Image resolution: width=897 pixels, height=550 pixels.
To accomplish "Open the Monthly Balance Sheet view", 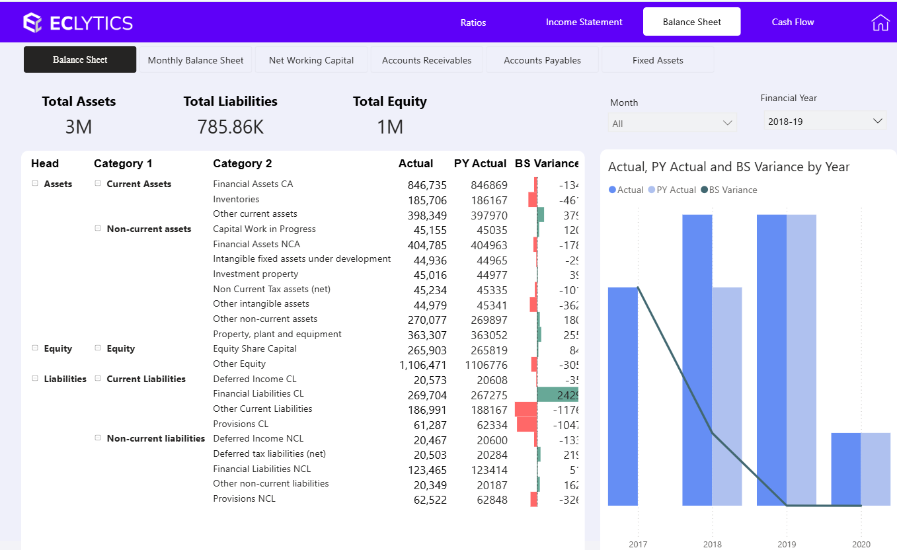I will click(196, 60).
